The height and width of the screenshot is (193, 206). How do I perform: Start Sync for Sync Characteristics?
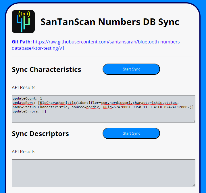point(131,69)
